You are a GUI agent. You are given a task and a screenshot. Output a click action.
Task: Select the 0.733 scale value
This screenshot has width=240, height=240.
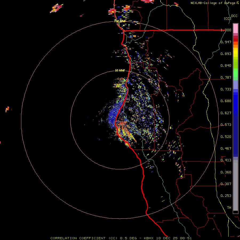(x=226, y=89)
